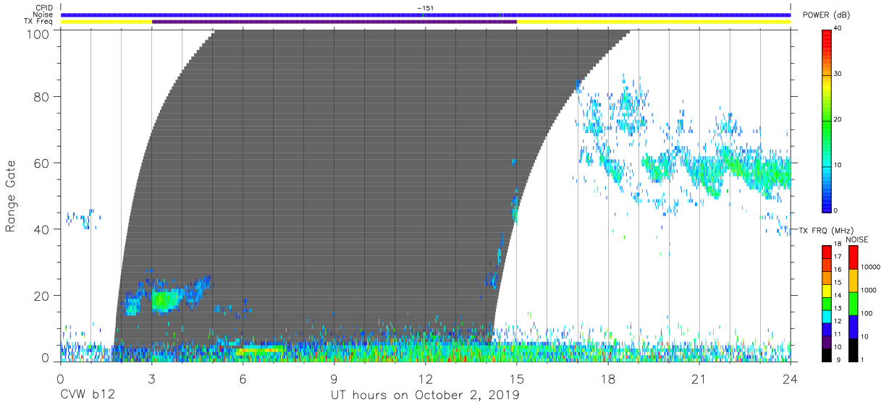Viewport: 889px width, 410px height.
Task: Click the 21 tick on UT hours axis
Action: 699,379
